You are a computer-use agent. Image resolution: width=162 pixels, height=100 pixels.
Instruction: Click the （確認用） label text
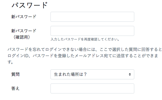tap(22, 37)
